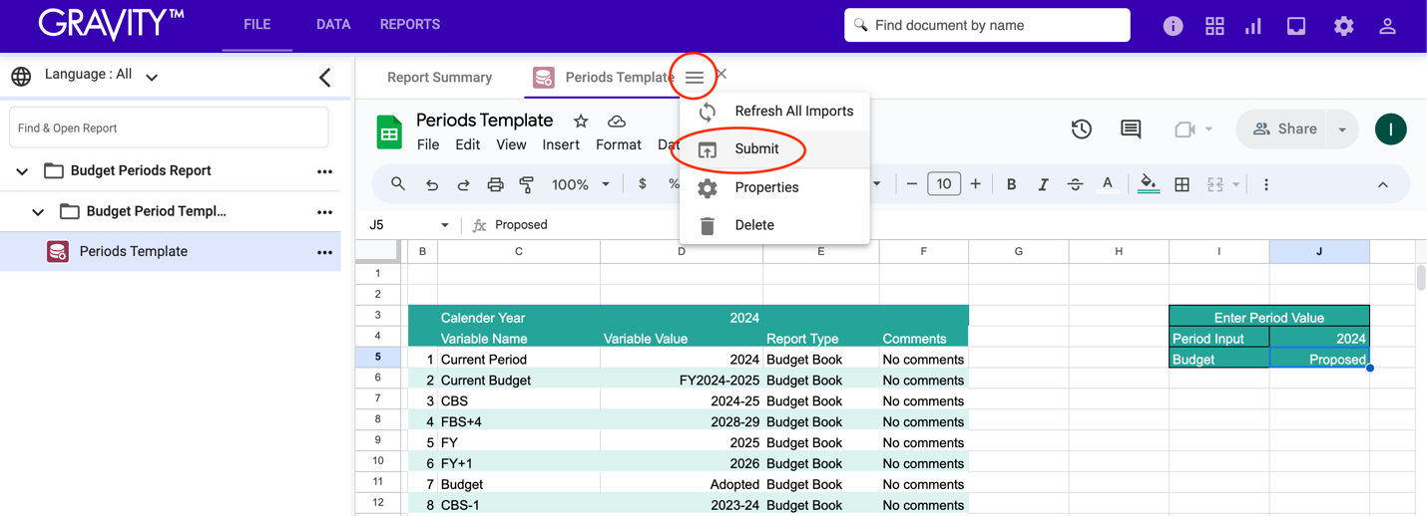The width and height of the screenshot is (1427, 516).
Task: Click the globe language icon
Action: [x=21, y=76]
